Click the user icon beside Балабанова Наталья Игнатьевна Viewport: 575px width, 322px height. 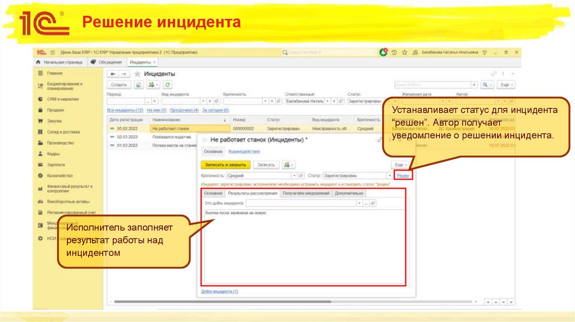[x=415, y=52]
